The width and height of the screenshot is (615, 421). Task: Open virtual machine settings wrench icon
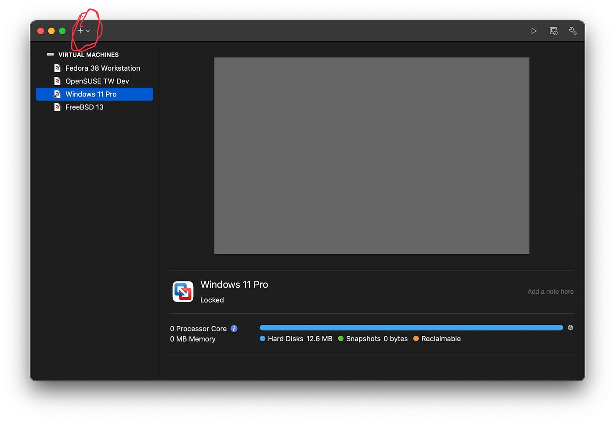point(572,31)
